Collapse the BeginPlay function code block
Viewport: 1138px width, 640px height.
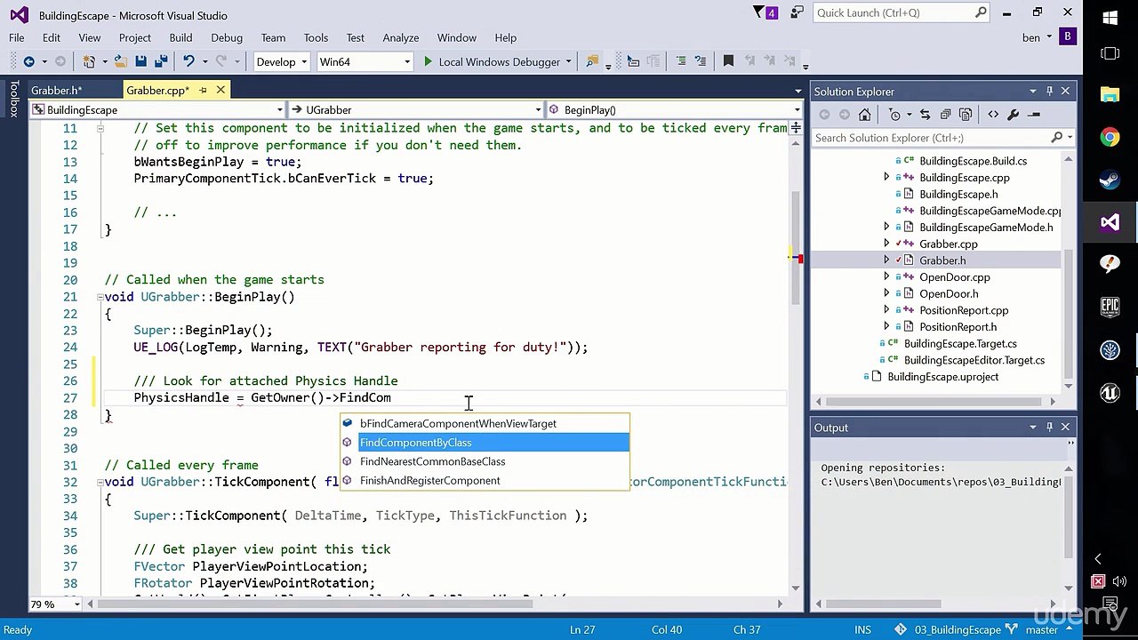pyautogui.click(x=100, y=297)
